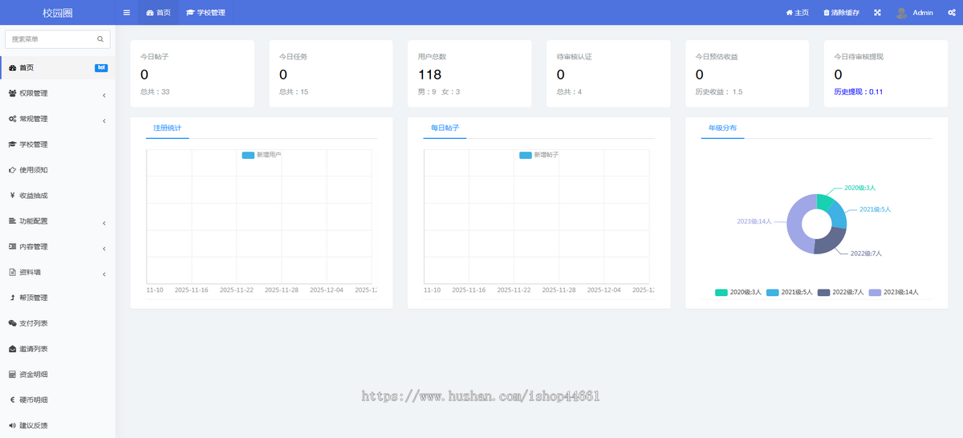
Task: Click the euro icon beside 硬币明细
Action: [12, 399]
